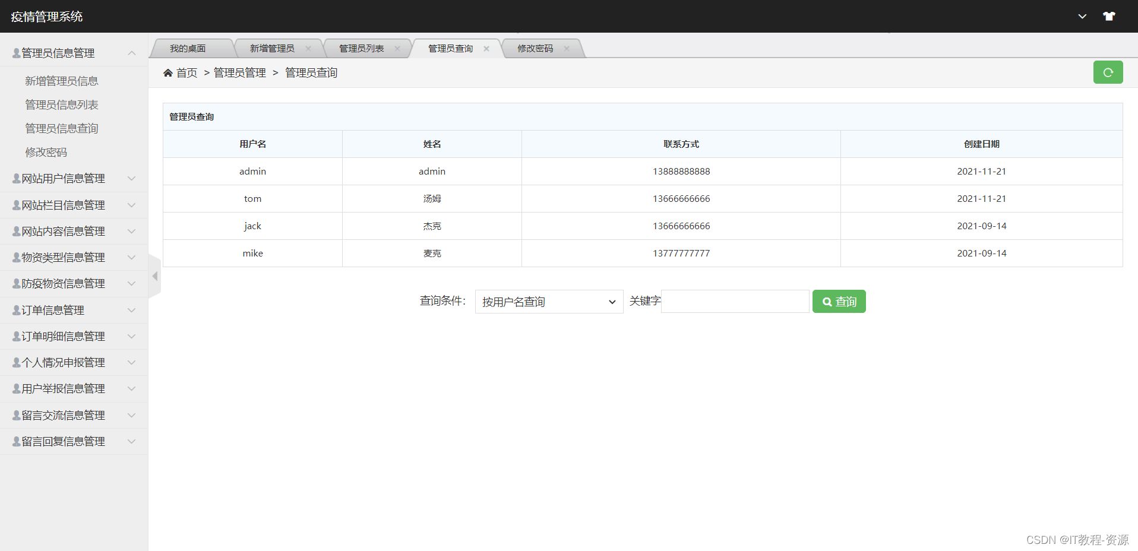Image resolution: width=1138 pixels, height=551 pixels.
Task: Open the skin theme shirt icon
Action: click(x=1109, y=16)
